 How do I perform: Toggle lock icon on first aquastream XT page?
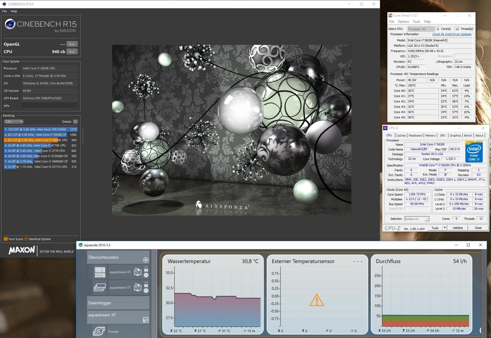[x=146, y=269]
